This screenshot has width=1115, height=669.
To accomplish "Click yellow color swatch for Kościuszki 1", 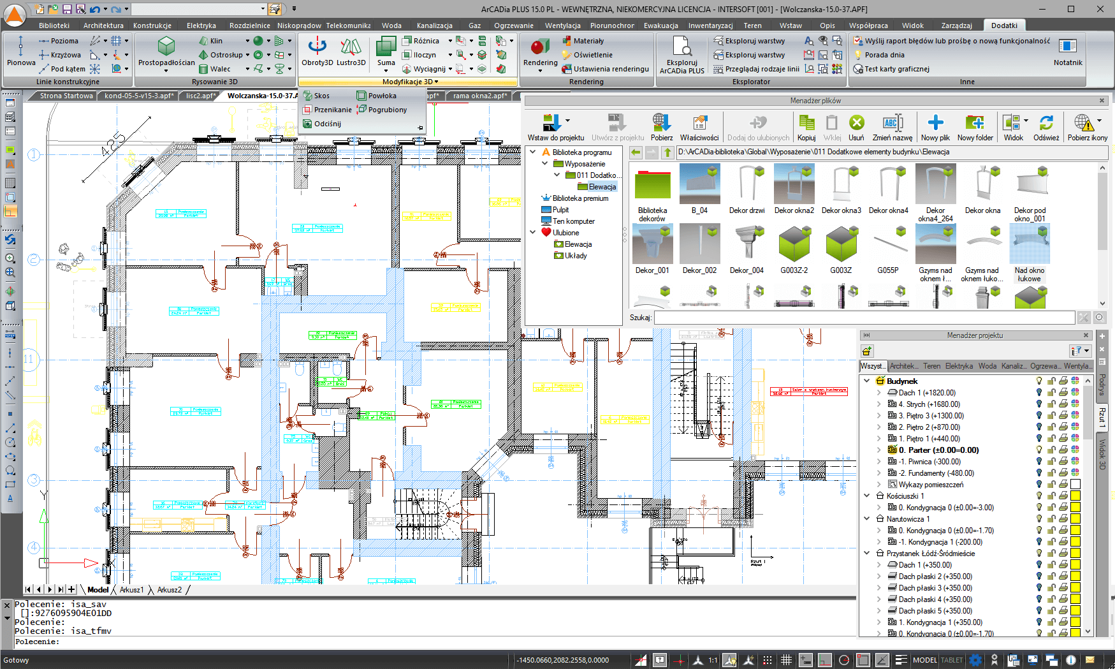I will click(x=1075, y=496).
